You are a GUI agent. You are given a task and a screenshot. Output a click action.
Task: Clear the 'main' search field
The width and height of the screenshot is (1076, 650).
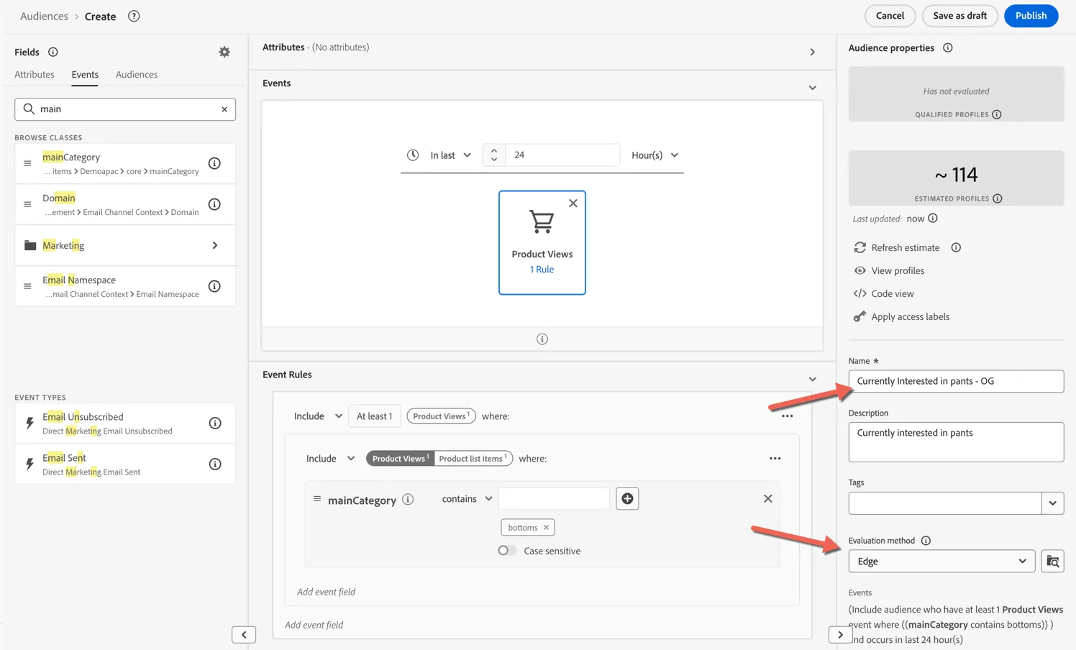point(224,109)
